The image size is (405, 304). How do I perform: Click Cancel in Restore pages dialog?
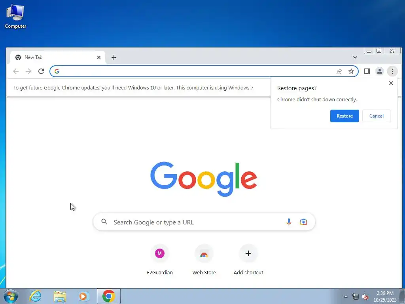pos(377,116)
